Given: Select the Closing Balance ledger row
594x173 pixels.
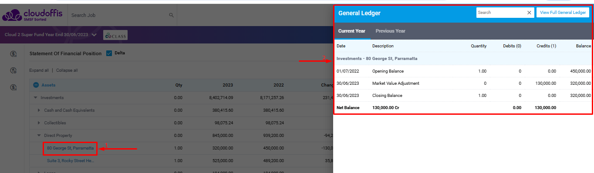Looking at the screenshot, I should [x=463, y=95].
